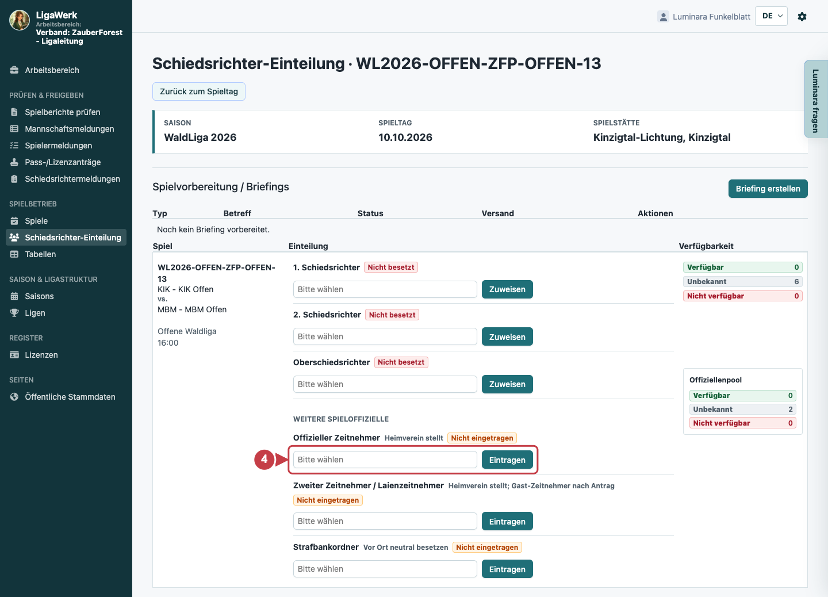This screenshot has width=828, height=597.
Task: Click the Pass-/Lizenzanträge stamp icon
Action: pyautogui.click(x=14, y=162)
